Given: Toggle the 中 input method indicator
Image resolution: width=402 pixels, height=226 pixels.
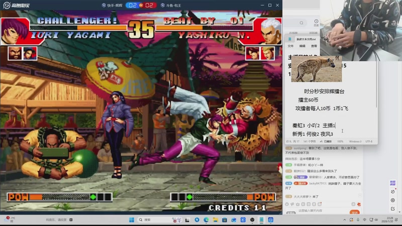Looking at the screenshot, I should pos(364,220).
